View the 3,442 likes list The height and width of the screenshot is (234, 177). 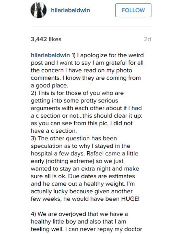(46, 39)
